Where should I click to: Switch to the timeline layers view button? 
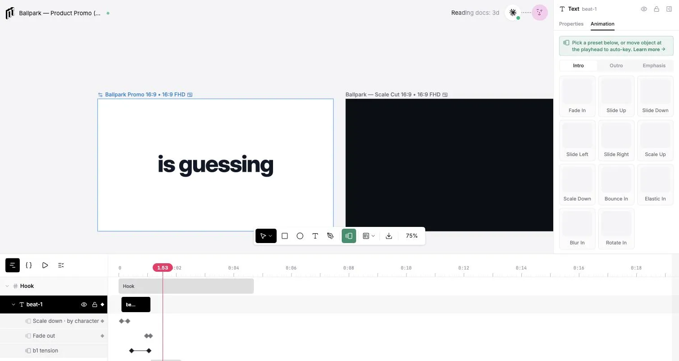[x=13, y=265]
